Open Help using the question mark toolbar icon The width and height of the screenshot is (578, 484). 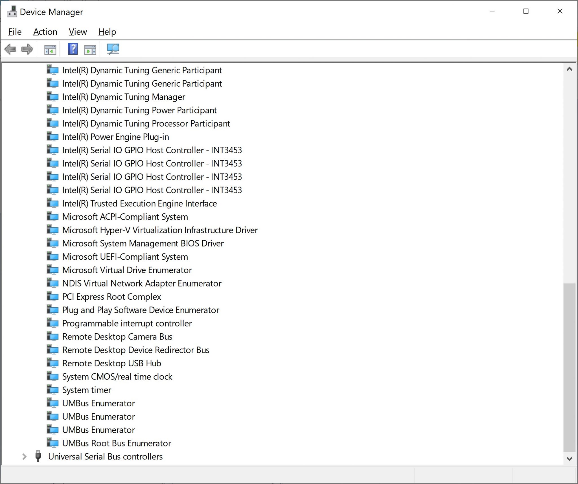pyautogui.click(x=73, y=49)
